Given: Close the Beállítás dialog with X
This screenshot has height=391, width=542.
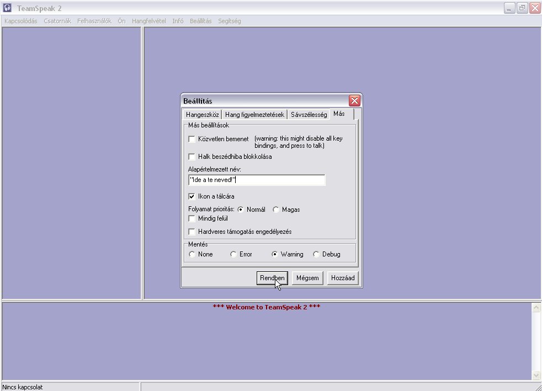Looking at the screenshot, I should [354, 100].
